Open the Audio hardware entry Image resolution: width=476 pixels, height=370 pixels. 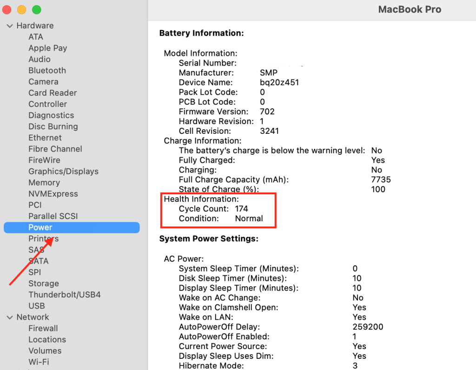(40, 59)
